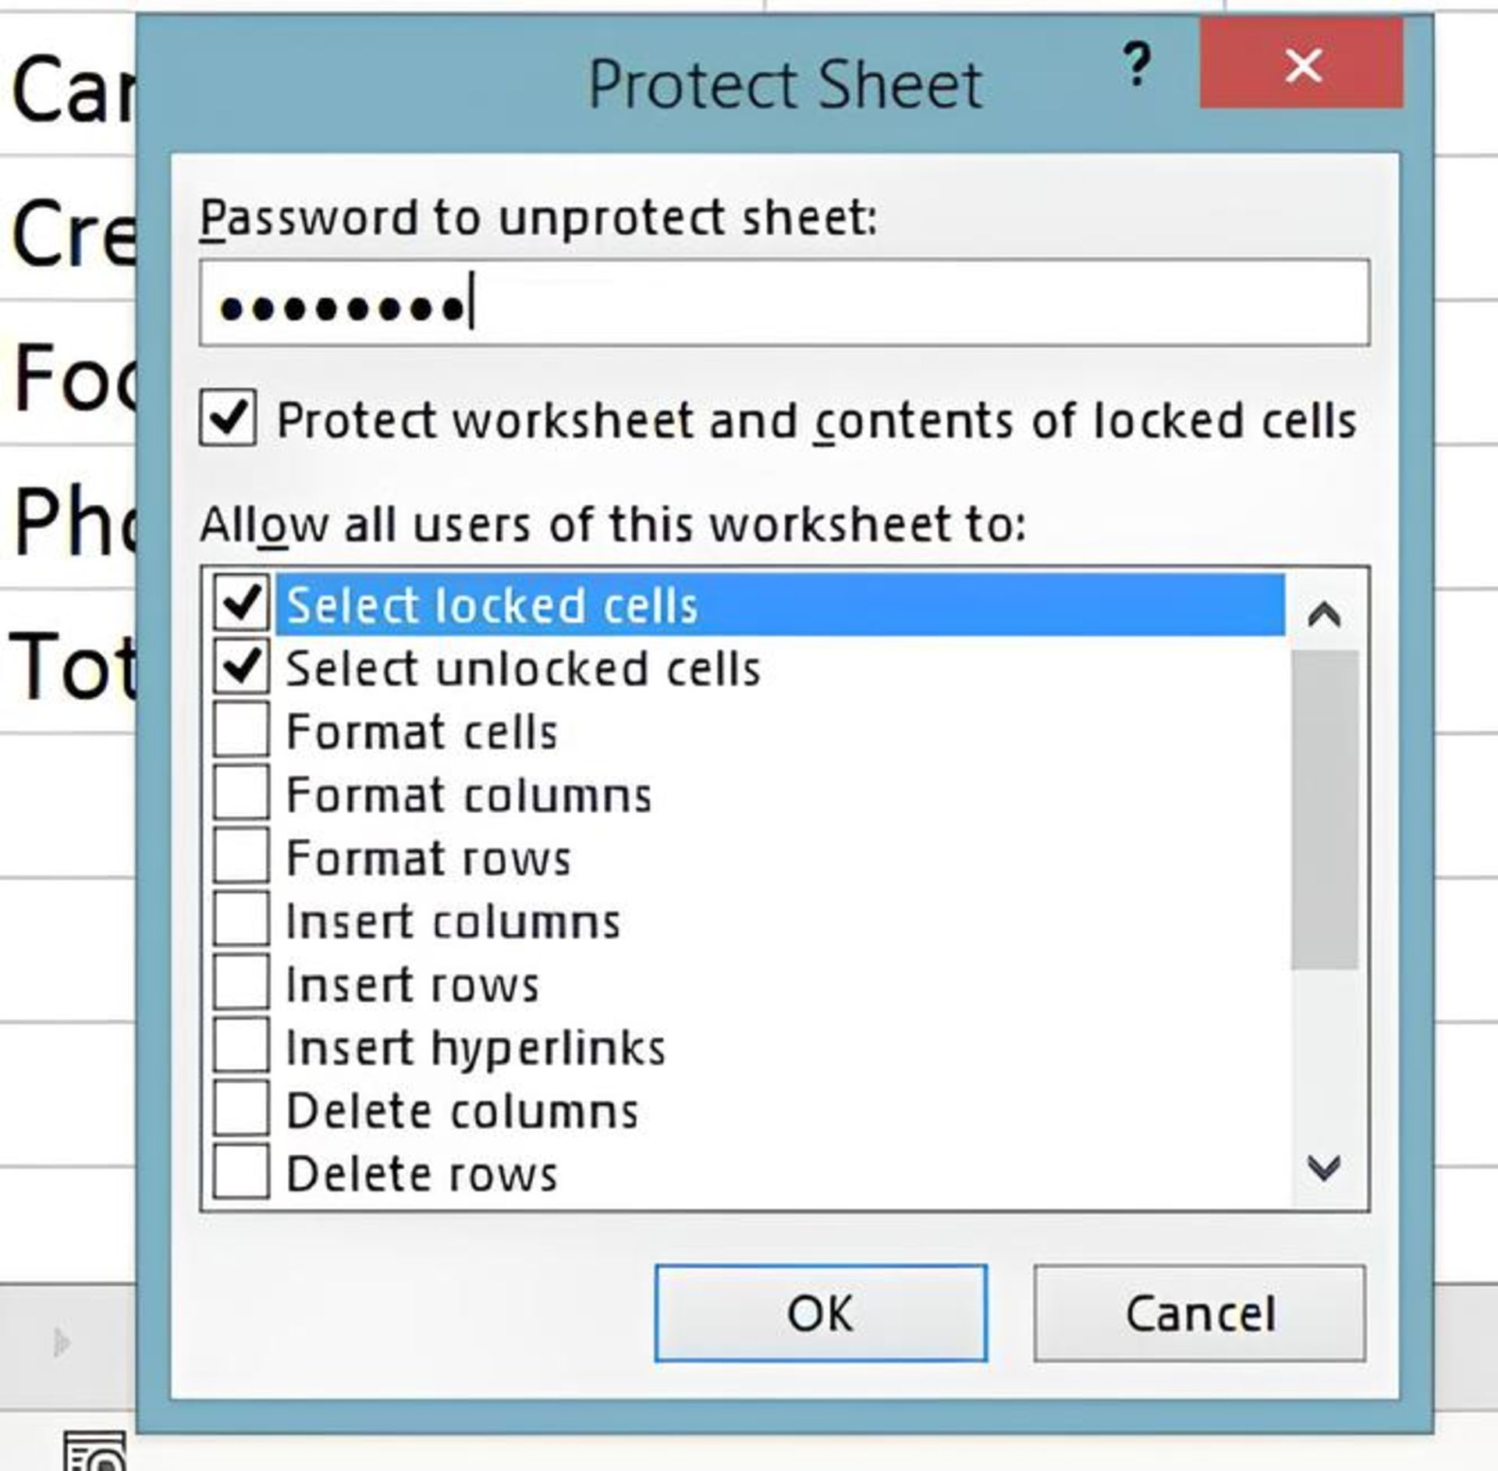This screenshot has width=1498, height=1471.
Task: Uncheck Select unlocked cells option
Action: (x=241, y=667)
